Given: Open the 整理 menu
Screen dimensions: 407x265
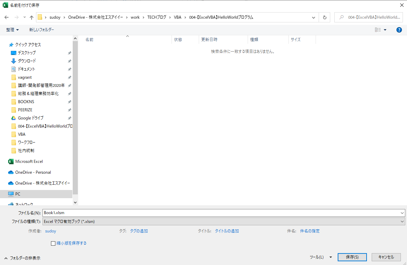Looking at the screenshot, I should tap(13, 30).
